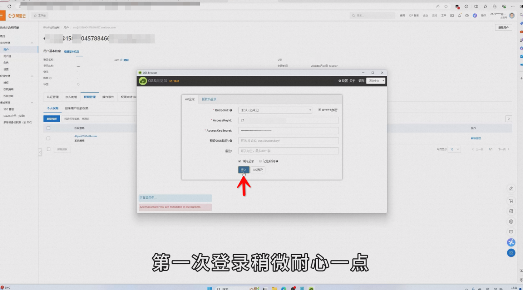Check the checkbox beside 解除授权 button
Screen dimensions: 523x290
pyautogui.click(x=48, y=149)
